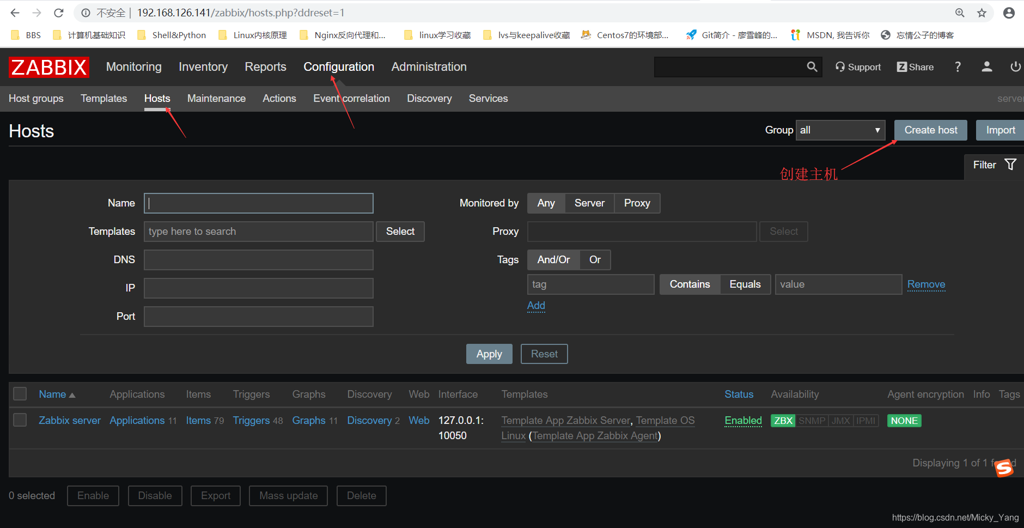The image size is (1024, 528).
Task: Reload the page with browser refresh icon
Action: tap(59, 13)
